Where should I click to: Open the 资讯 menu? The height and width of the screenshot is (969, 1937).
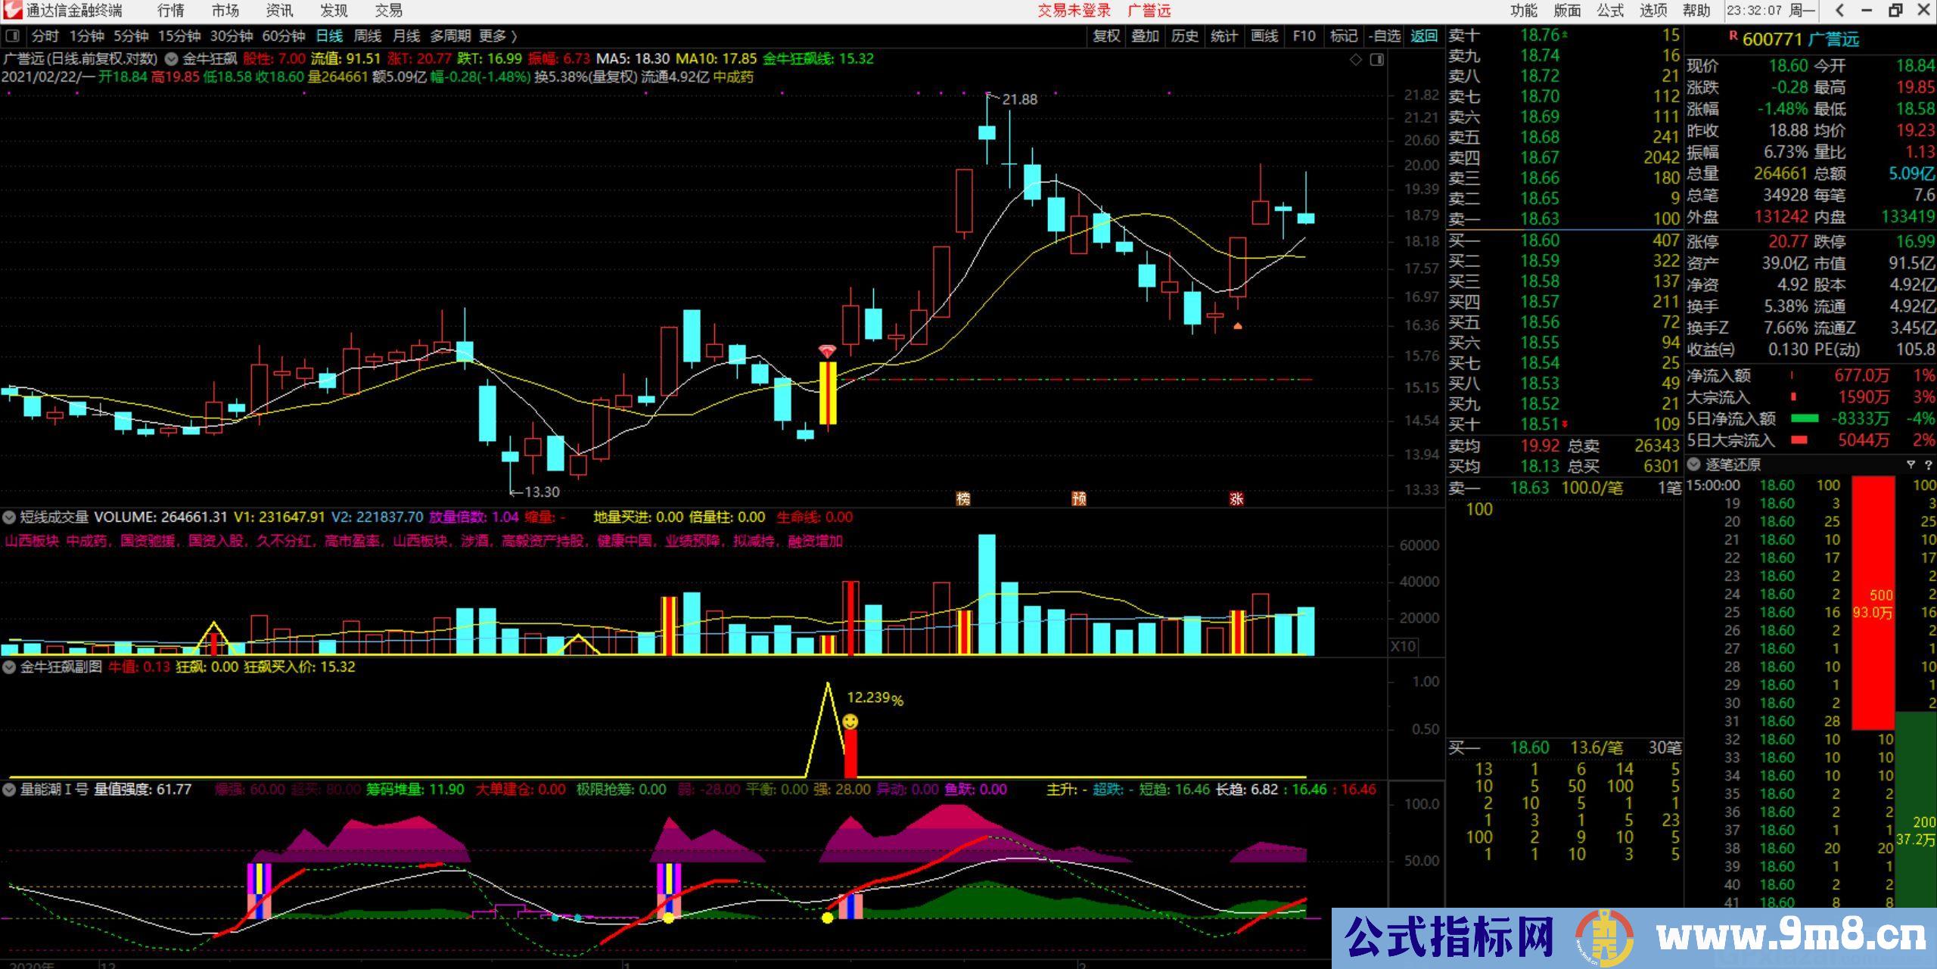point(279,11)
